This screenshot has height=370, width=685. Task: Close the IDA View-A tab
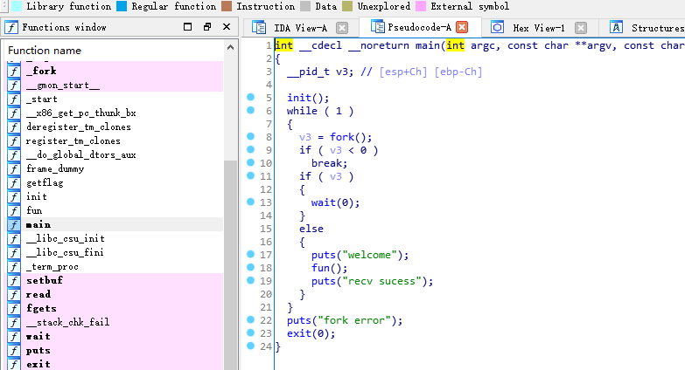tap(342, 28)
